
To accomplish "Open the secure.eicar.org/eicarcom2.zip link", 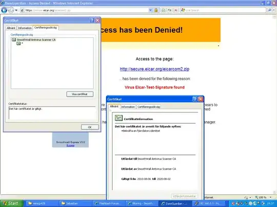I will [154, 69].
